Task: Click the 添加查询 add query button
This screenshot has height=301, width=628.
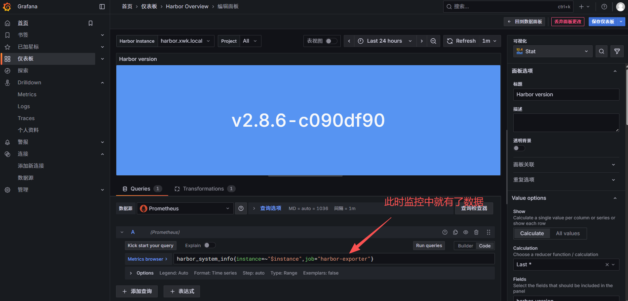Action: (x=137, y=291)
